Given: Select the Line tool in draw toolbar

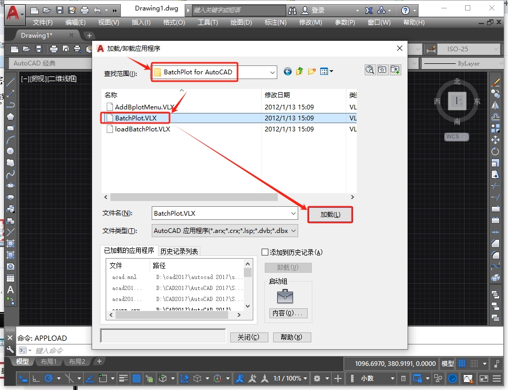Looking at the screenshot, I should pyautogui.click(x=10, y=82).
